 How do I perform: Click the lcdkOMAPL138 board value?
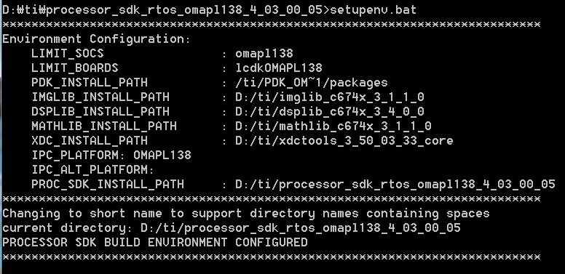pyautogui.click(x=279, y=68)
